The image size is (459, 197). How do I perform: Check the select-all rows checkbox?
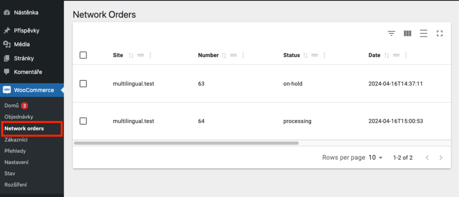(83, 55)
